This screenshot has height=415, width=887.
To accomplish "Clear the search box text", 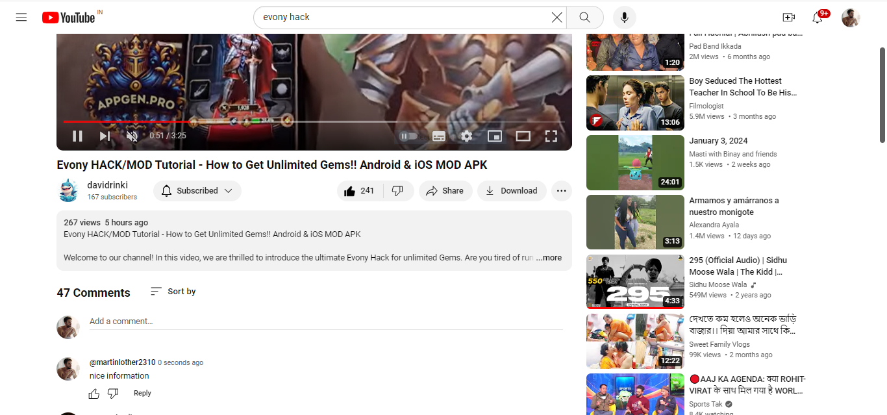I will click(x=556, y=18).
